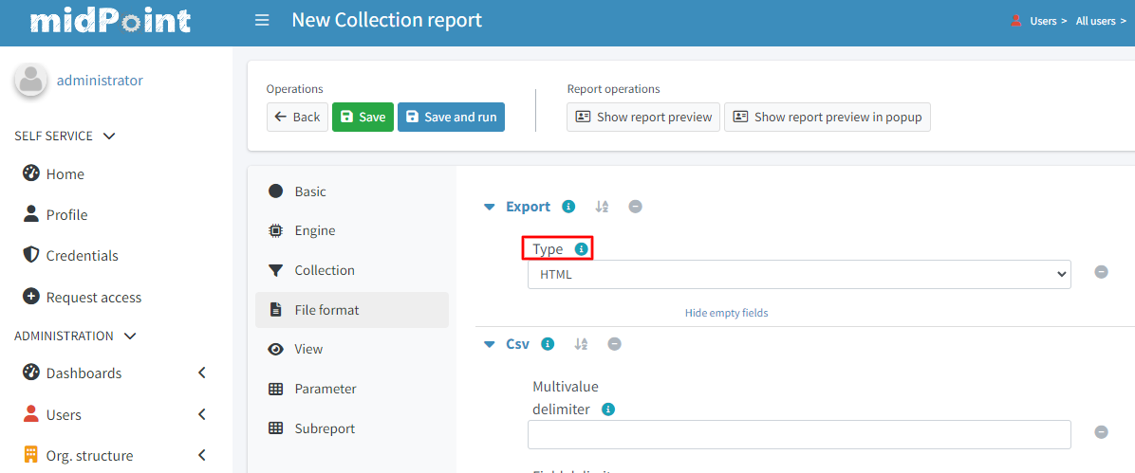
Task: Remove Export section with minus icon
Action: [x=635, y=207]
